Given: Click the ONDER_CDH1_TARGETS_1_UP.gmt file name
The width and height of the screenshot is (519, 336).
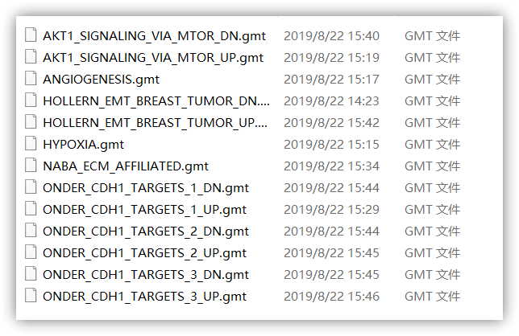Looking at the screenshot, I should pyautogui.click(x=144, y=210).
